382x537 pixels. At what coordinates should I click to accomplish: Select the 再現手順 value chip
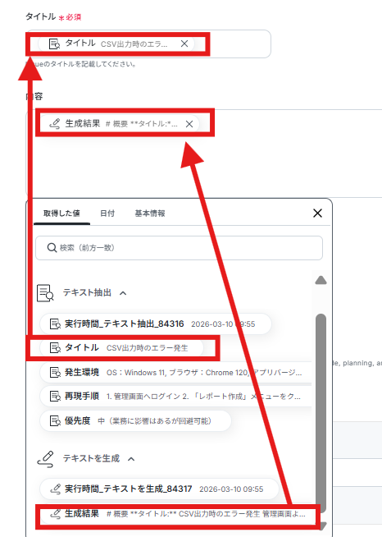(x=175, y=397)
